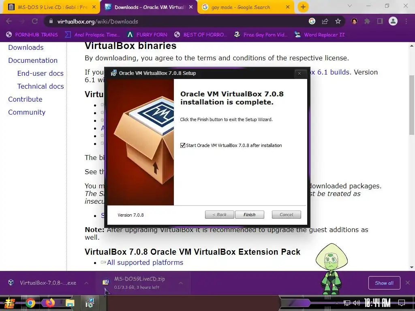The width and height of the screenshot is (415, 311).
Task: Close the MS-DOS 9 Live CD tab
Action: [x=94, y=7]
